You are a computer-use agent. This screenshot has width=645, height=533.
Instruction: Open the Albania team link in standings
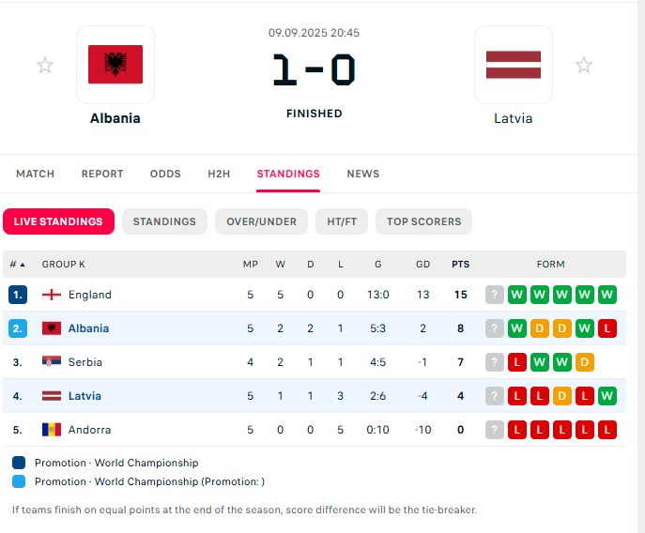[x=88, y=328]
